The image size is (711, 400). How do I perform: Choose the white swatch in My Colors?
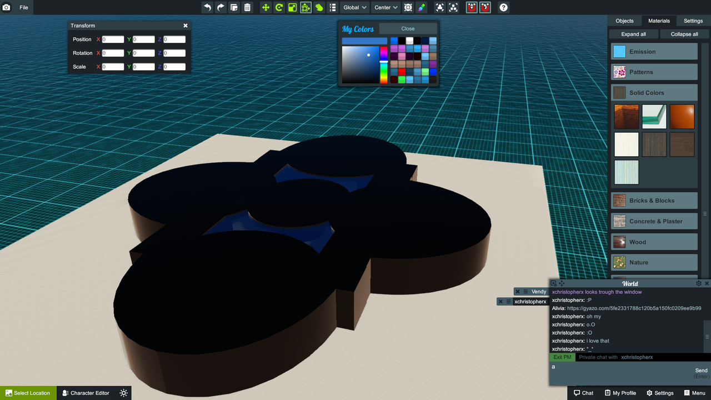[x=409, y=41]
